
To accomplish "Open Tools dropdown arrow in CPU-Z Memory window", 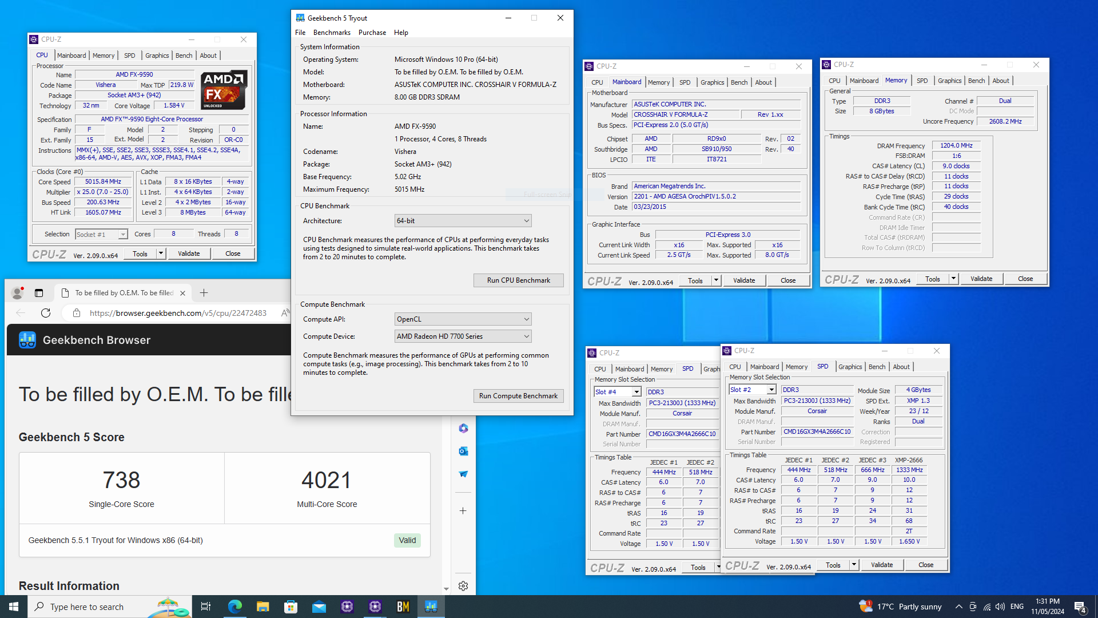I will pyautogui.click(x=953, y=279).
